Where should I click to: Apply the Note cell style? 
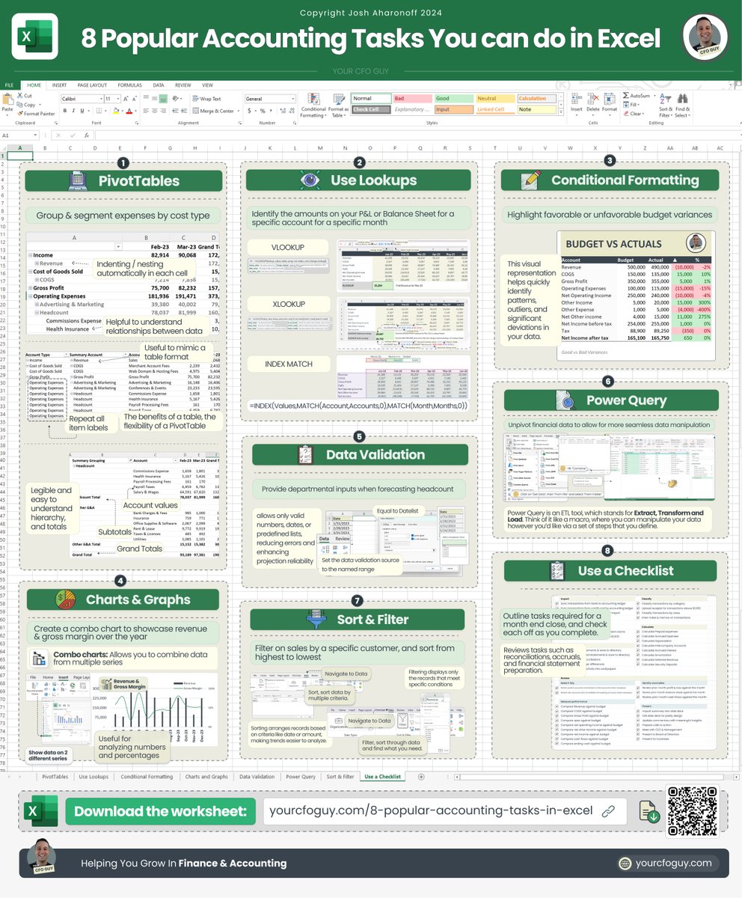point(537,110)
